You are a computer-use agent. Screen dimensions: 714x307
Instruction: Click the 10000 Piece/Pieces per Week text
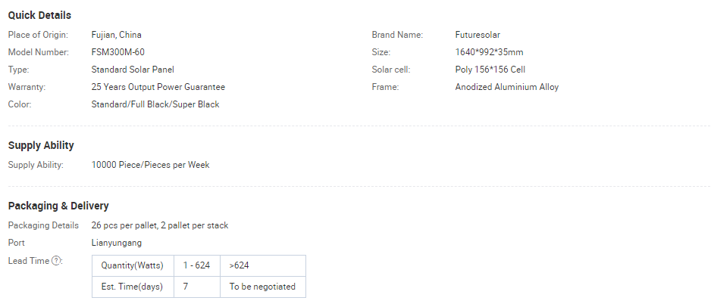click(150, 165)
